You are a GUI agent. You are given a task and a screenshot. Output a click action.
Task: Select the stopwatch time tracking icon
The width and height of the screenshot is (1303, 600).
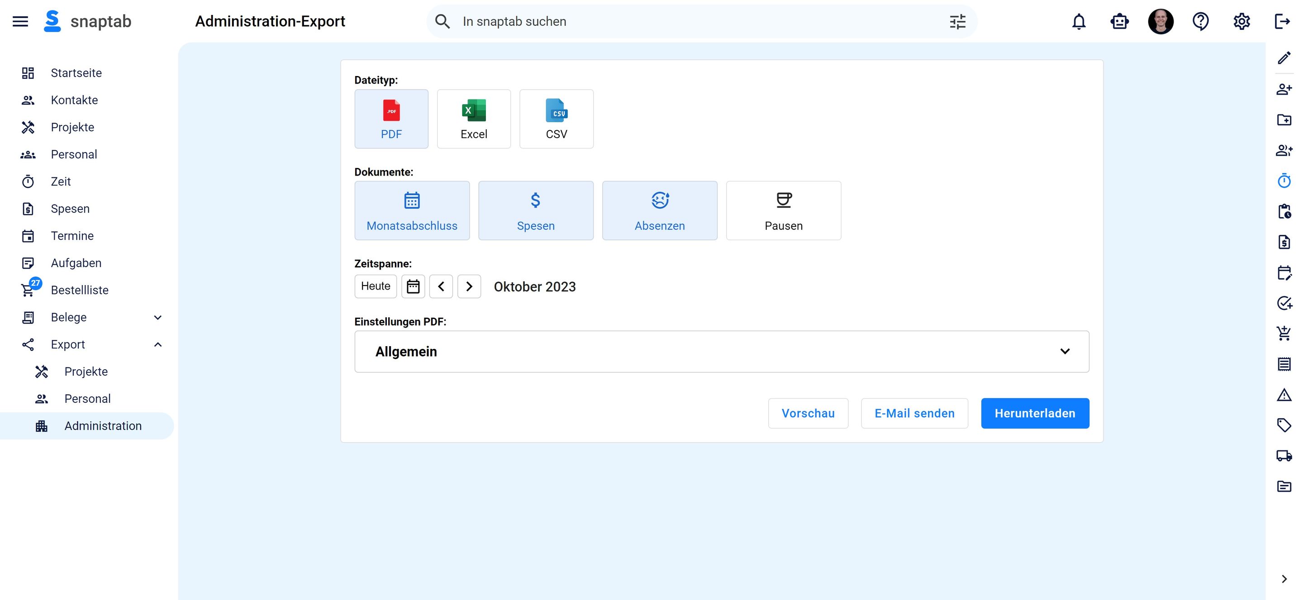pyautogui.click(x=1284, y=181)
